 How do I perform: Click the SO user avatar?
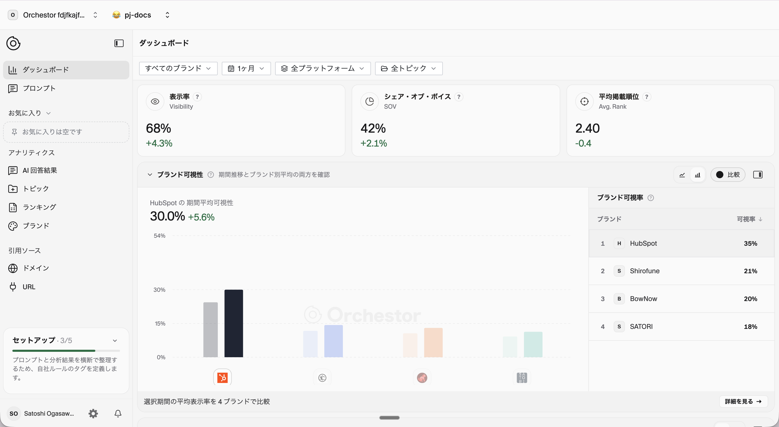(x=14, y=413)
